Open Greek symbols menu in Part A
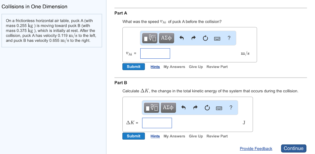315x154 pixels. [x=166, y=38]
